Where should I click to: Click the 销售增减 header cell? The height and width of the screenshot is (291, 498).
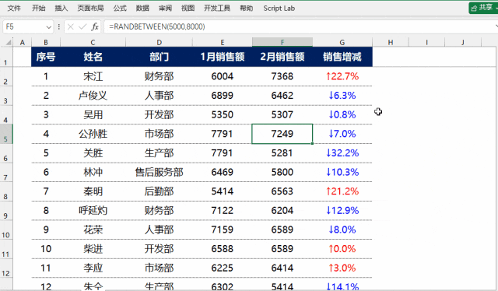(342, 57)
